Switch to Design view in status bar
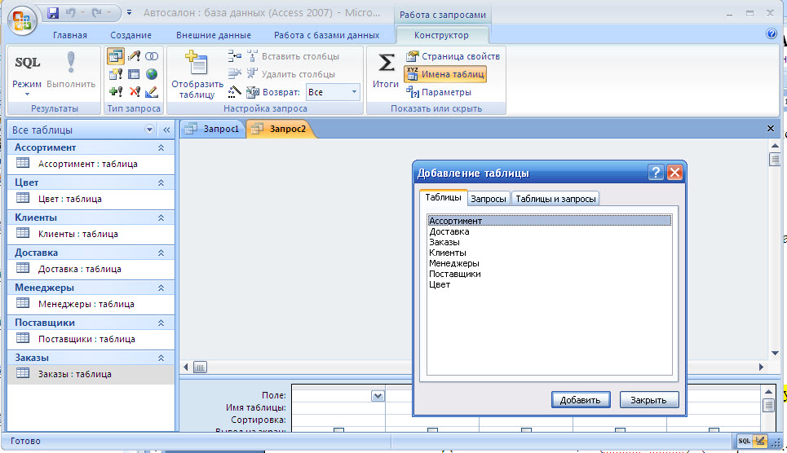 [760, 441]
